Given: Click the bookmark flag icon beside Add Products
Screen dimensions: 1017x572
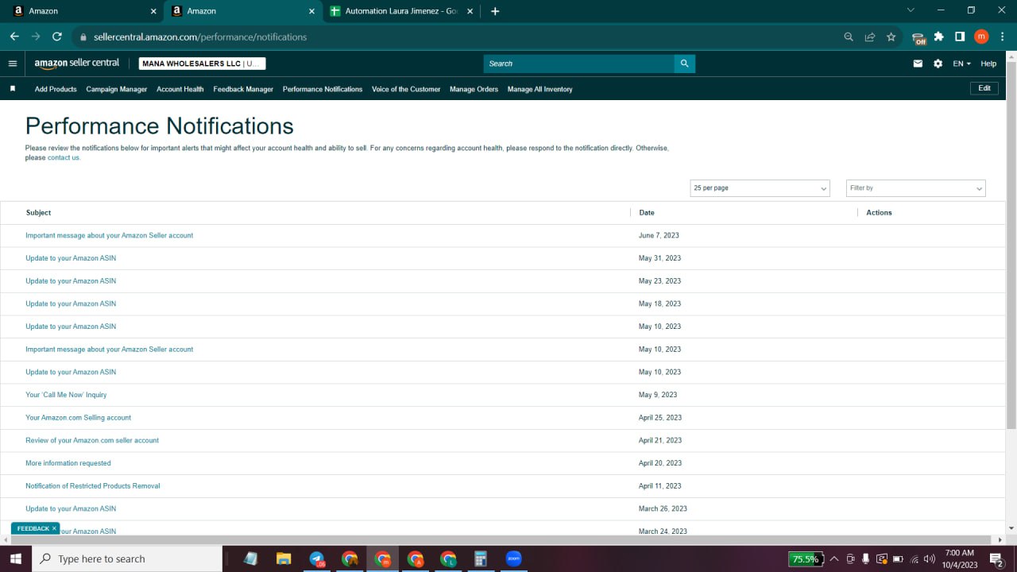Looking at the screenshot, I should pos(13,89).
